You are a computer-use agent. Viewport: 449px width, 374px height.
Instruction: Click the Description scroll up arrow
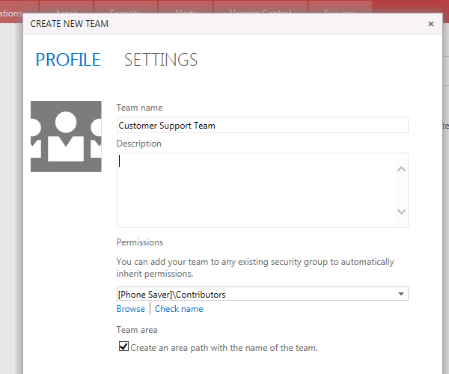pos(401,169)
